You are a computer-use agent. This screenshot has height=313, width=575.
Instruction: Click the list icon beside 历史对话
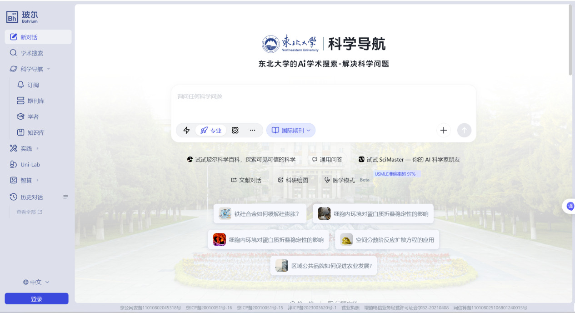click(x=65, y=197)
